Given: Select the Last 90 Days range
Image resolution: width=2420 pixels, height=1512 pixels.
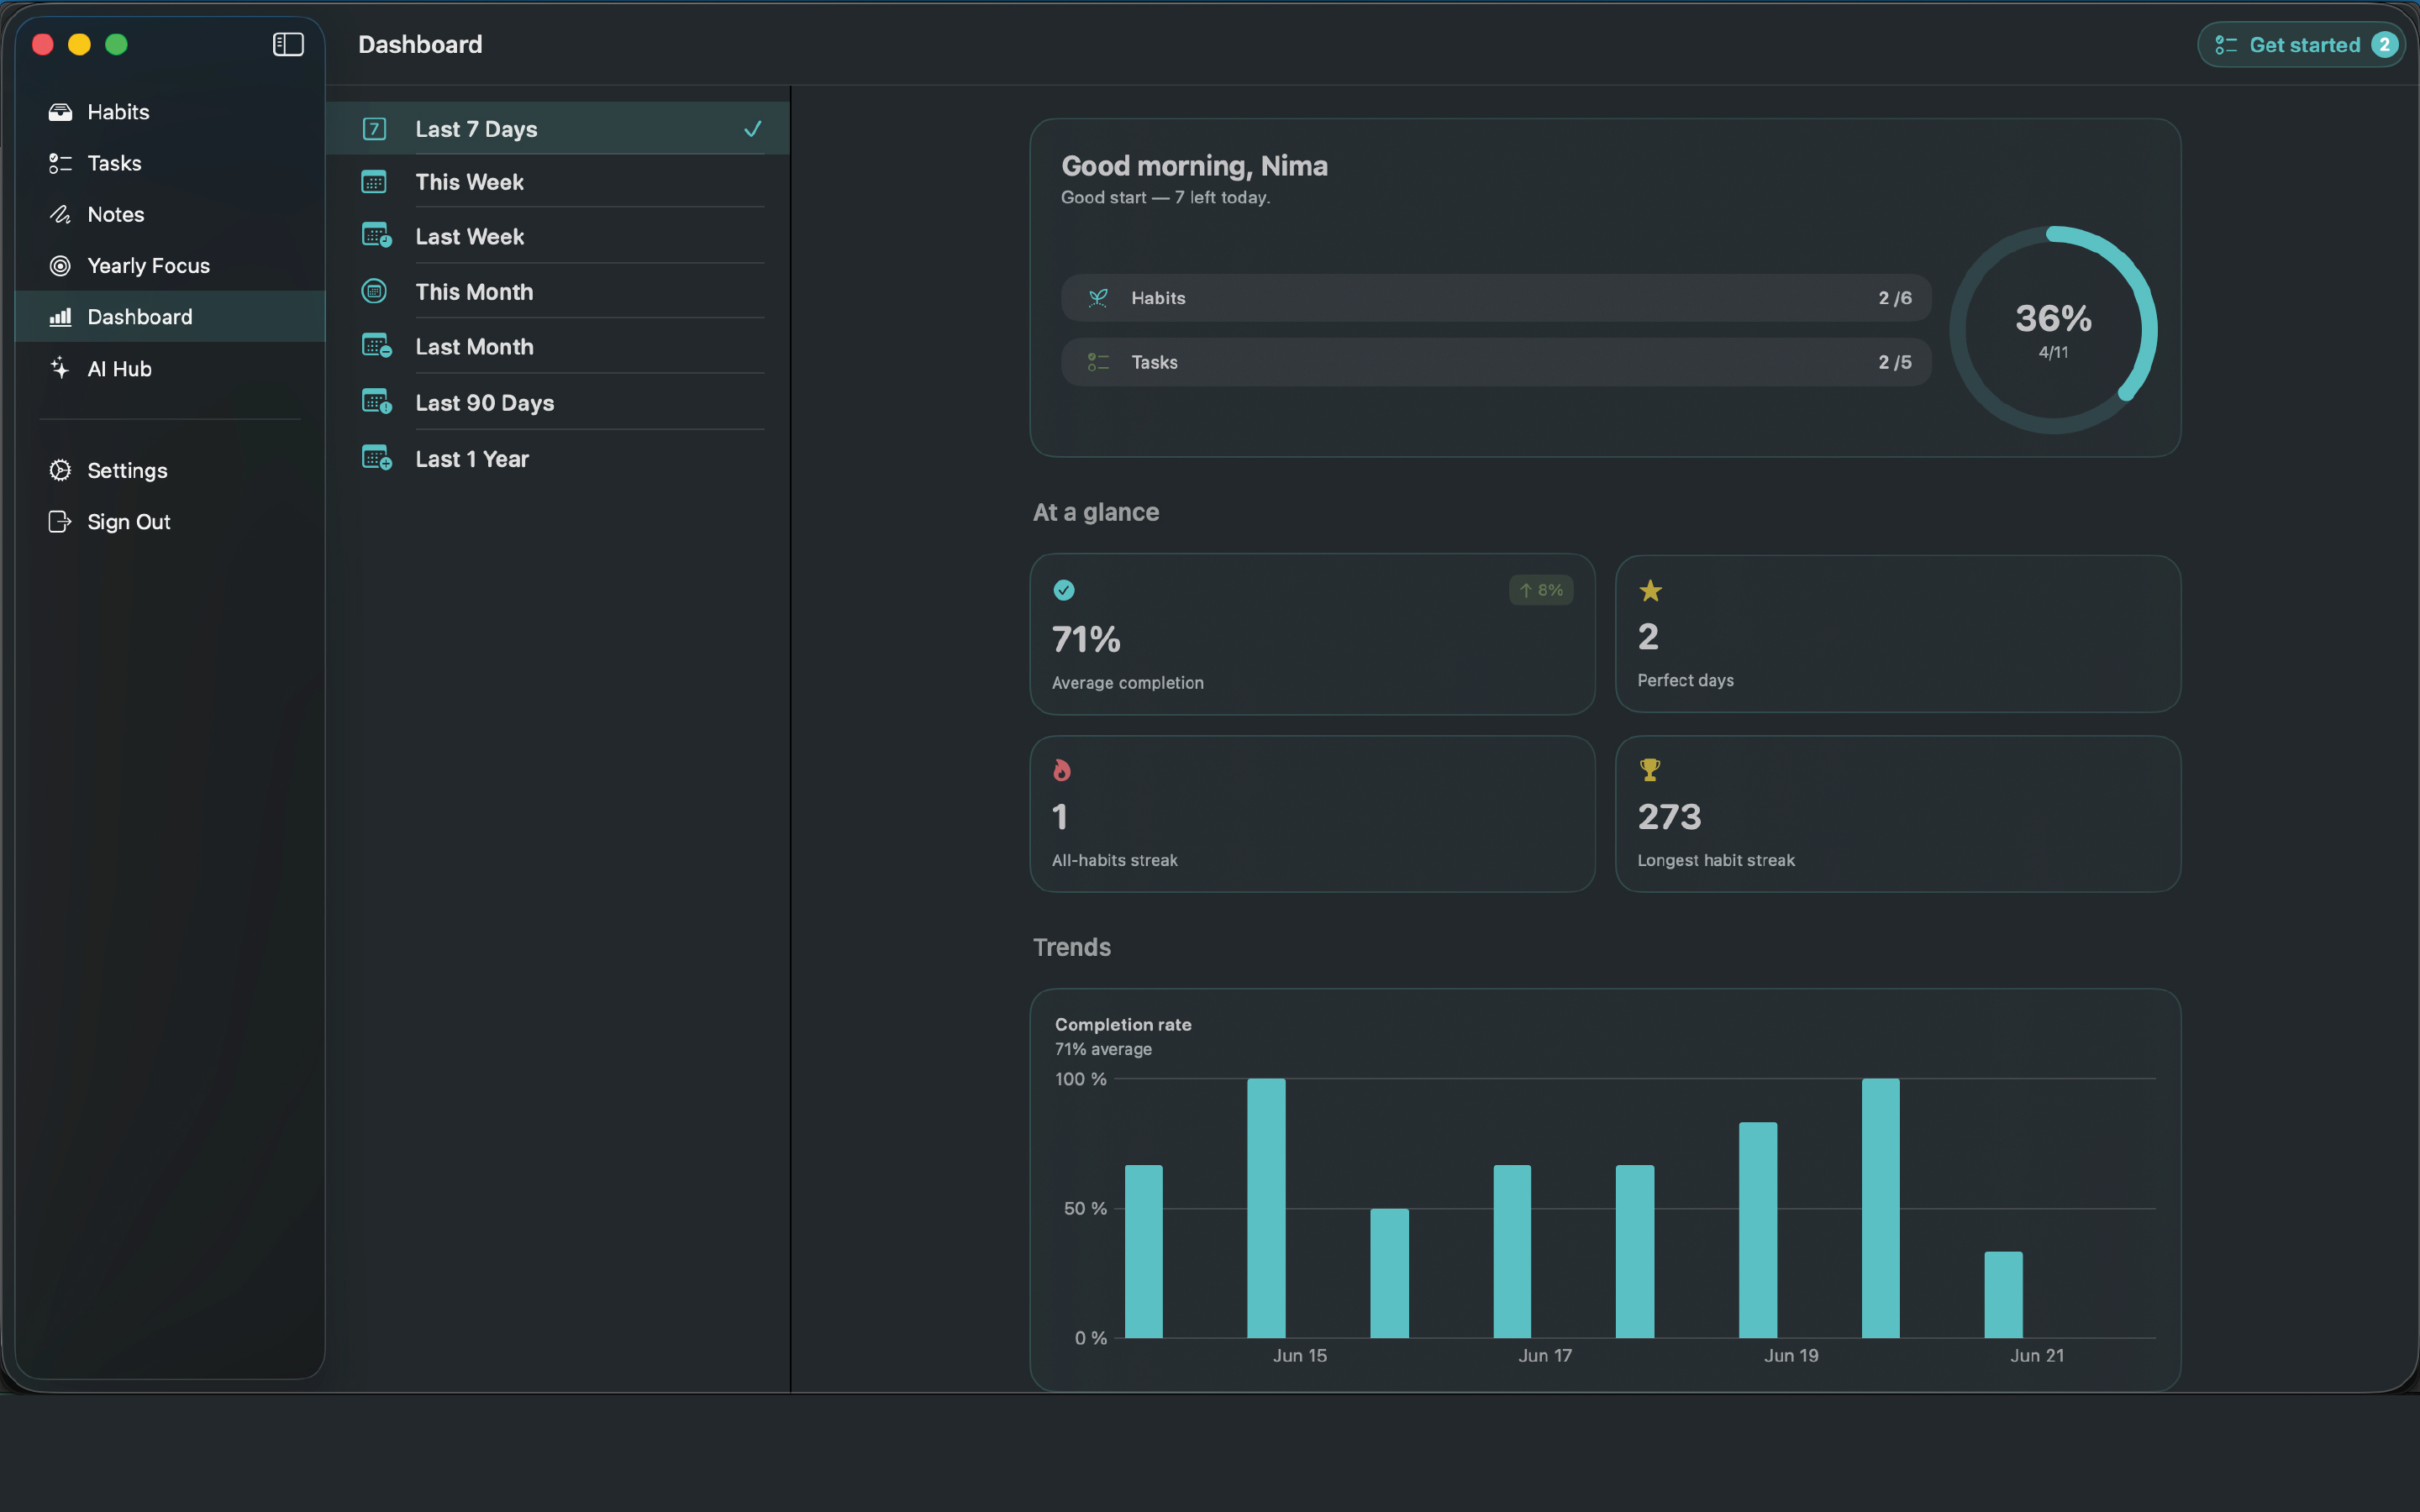Looking at the screenshot, I should 558,402.
